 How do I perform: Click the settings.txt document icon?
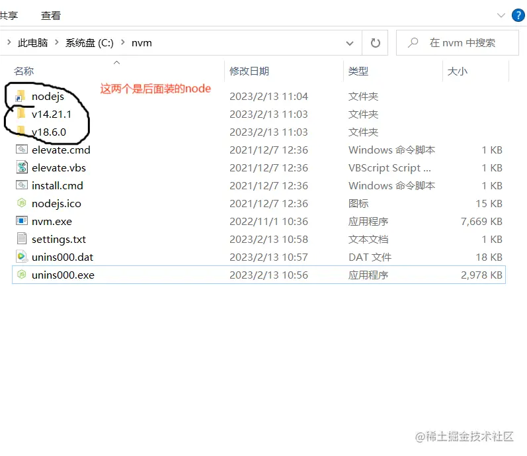coord(22,238)
